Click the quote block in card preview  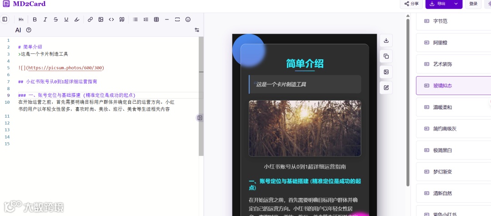(x=305, y=84)
